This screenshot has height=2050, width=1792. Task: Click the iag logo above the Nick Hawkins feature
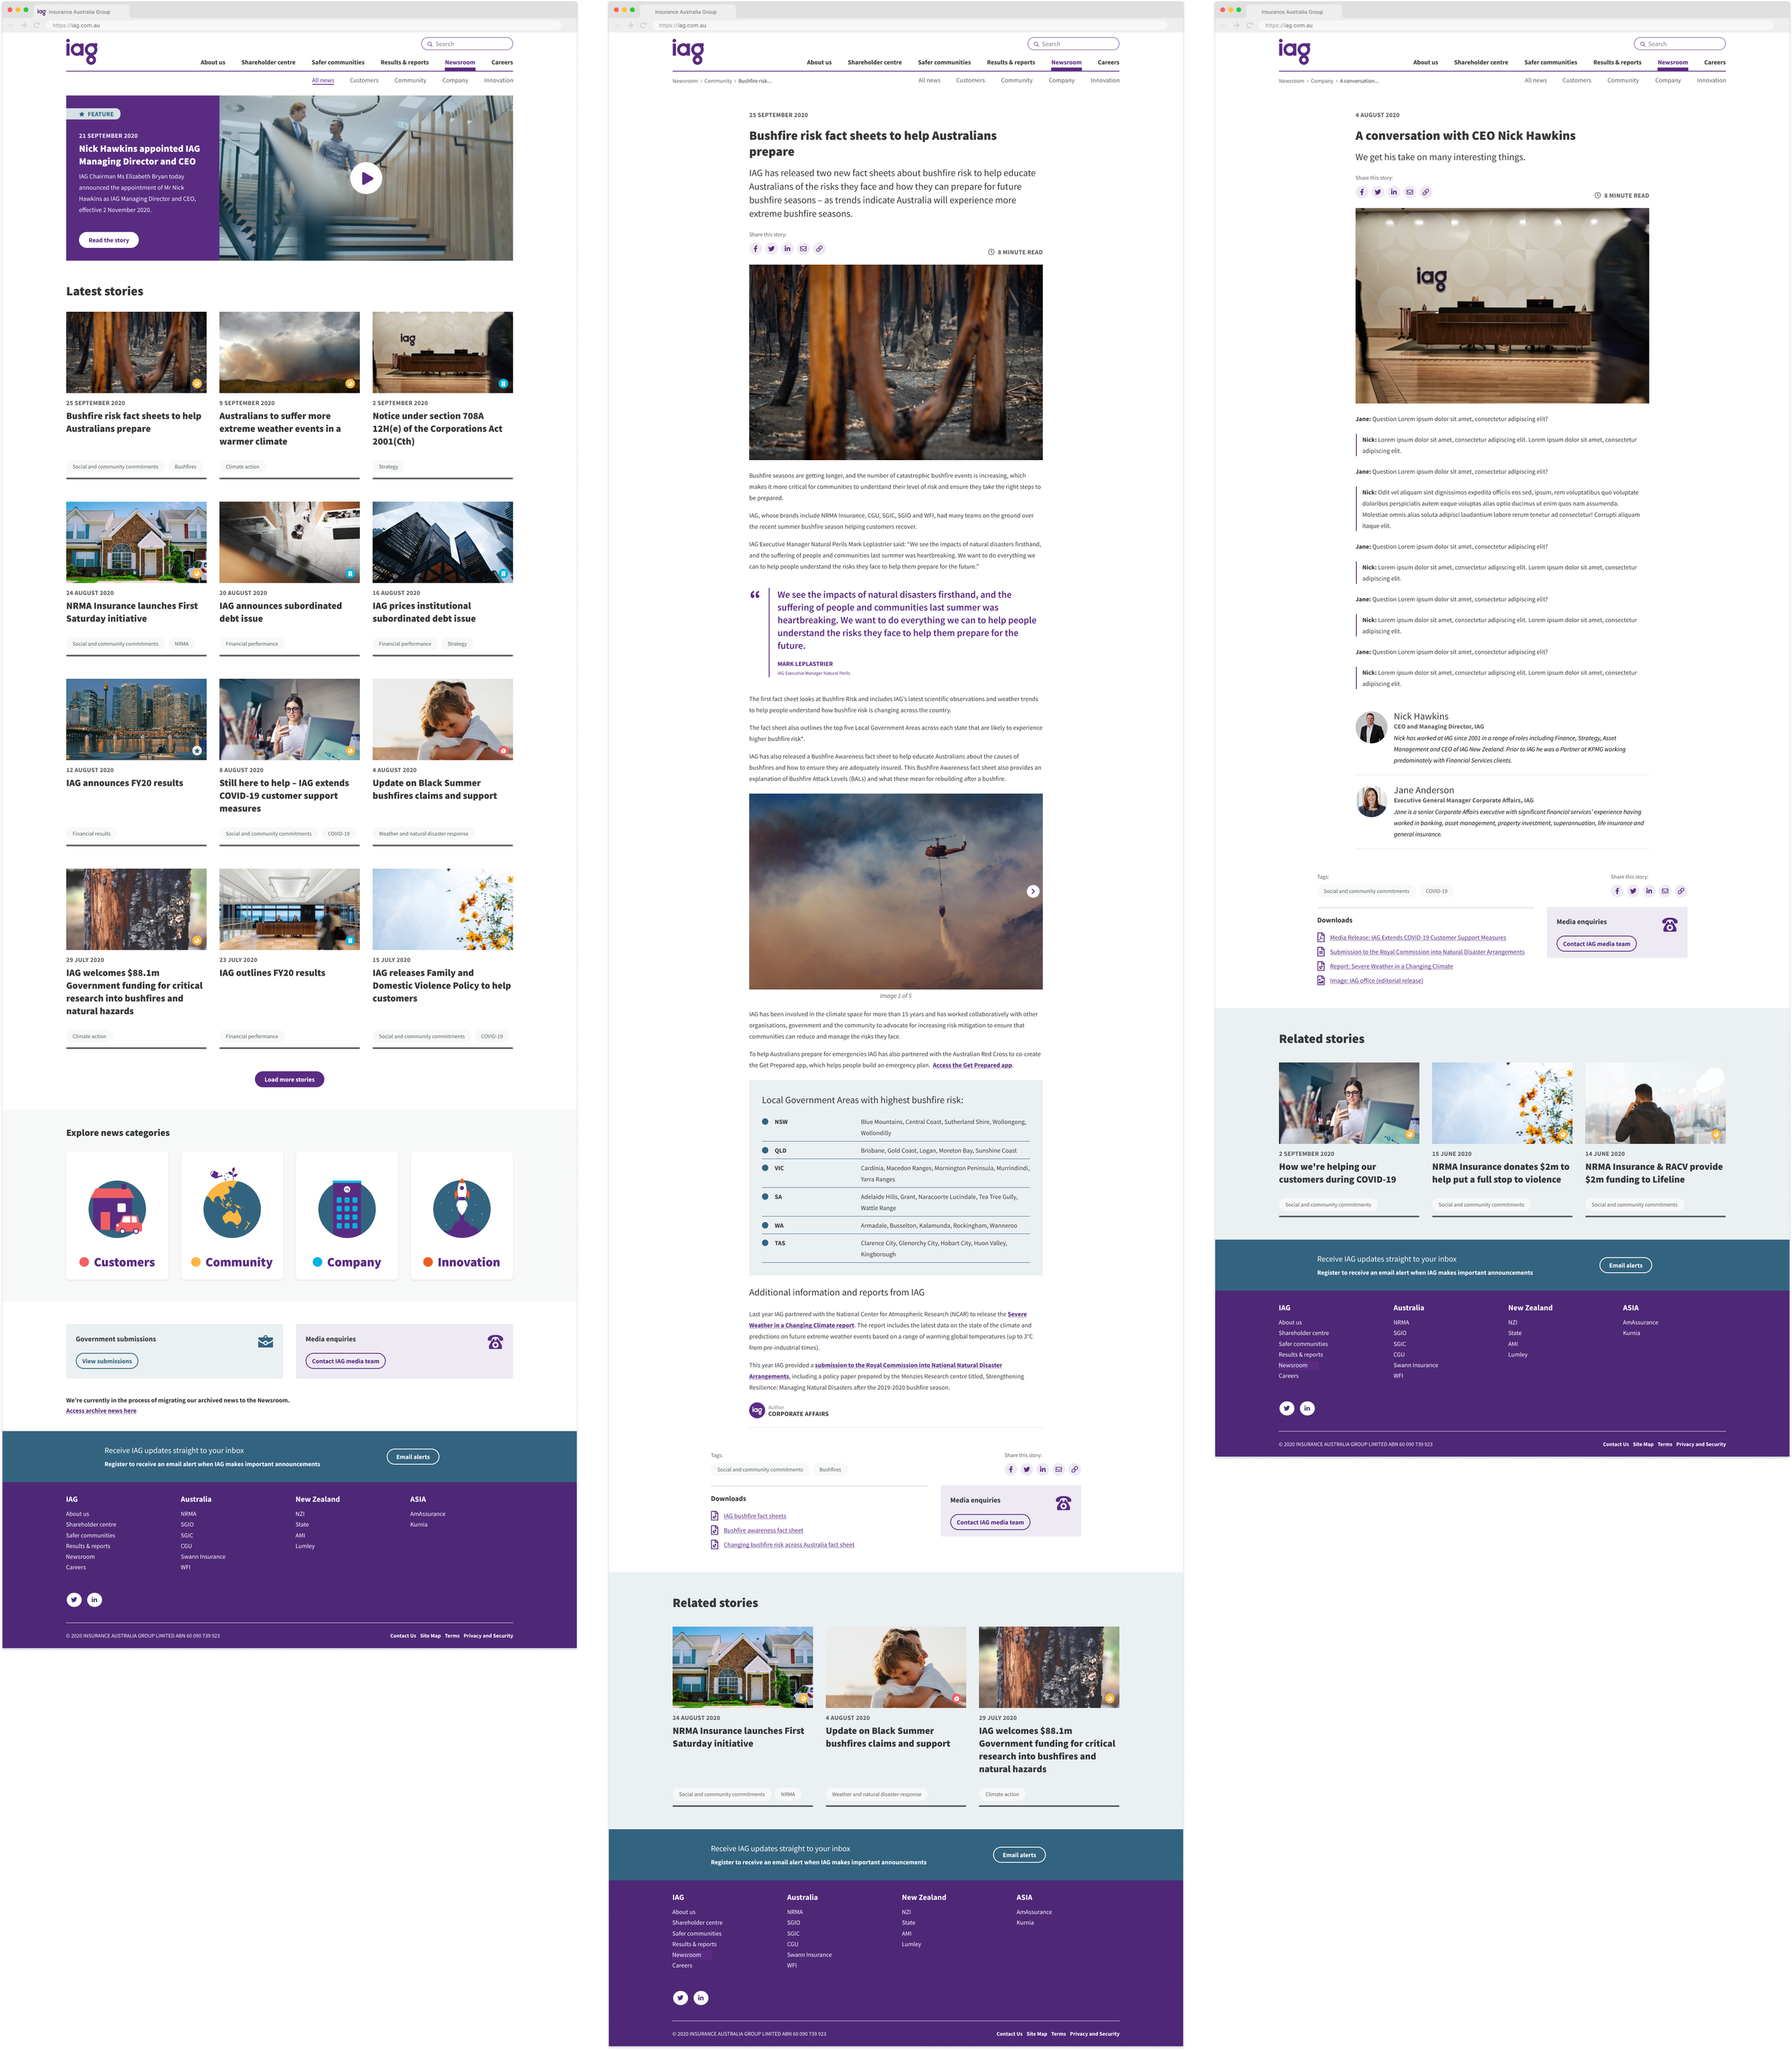[82, 51]
